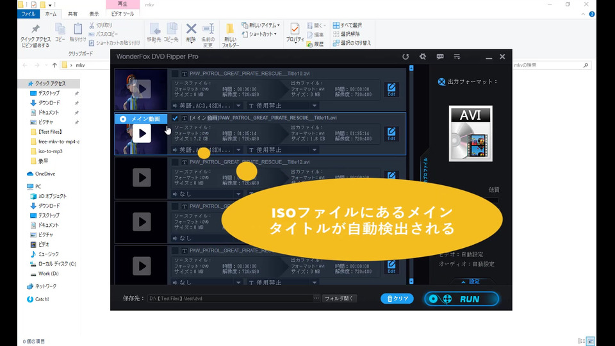Screen dimensions: 615x346
Task: Click the Paste icon in Explorer ribbon
Action: [x=78, y=32]
